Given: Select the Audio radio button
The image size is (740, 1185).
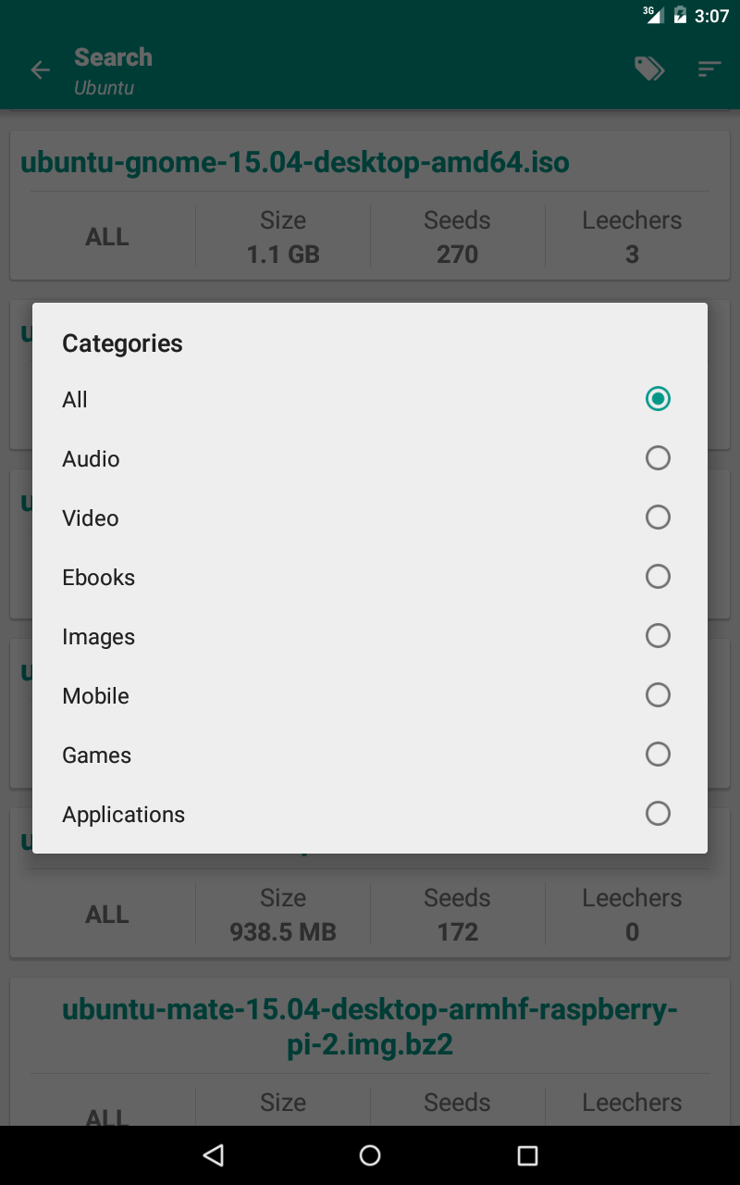Looking at the screenshot, I should click(x=658, y=458).
